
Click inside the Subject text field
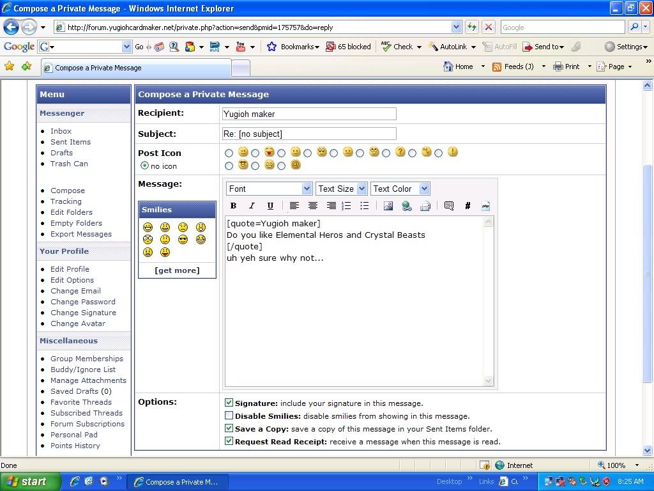[x=309, y=134]
